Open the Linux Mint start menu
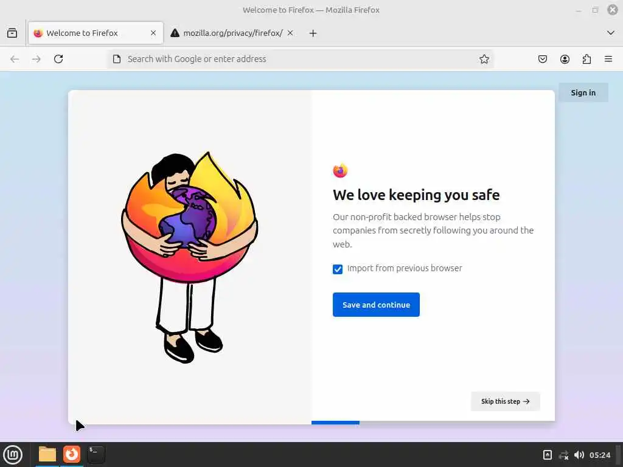The height and width of the screenshot is (467, 623). 13,455
